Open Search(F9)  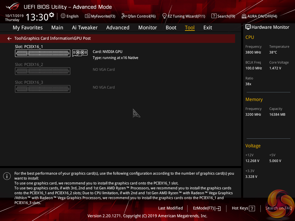pos(223,16)
